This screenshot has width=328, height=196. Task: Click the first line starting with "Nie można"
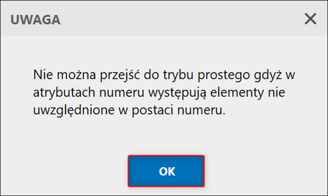coord(164,75)
